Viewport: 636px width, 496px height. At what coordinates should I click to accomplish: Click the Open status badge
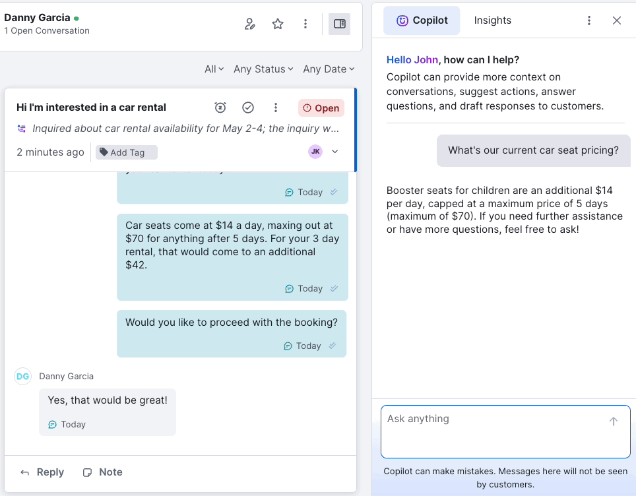tap(321, 108)
